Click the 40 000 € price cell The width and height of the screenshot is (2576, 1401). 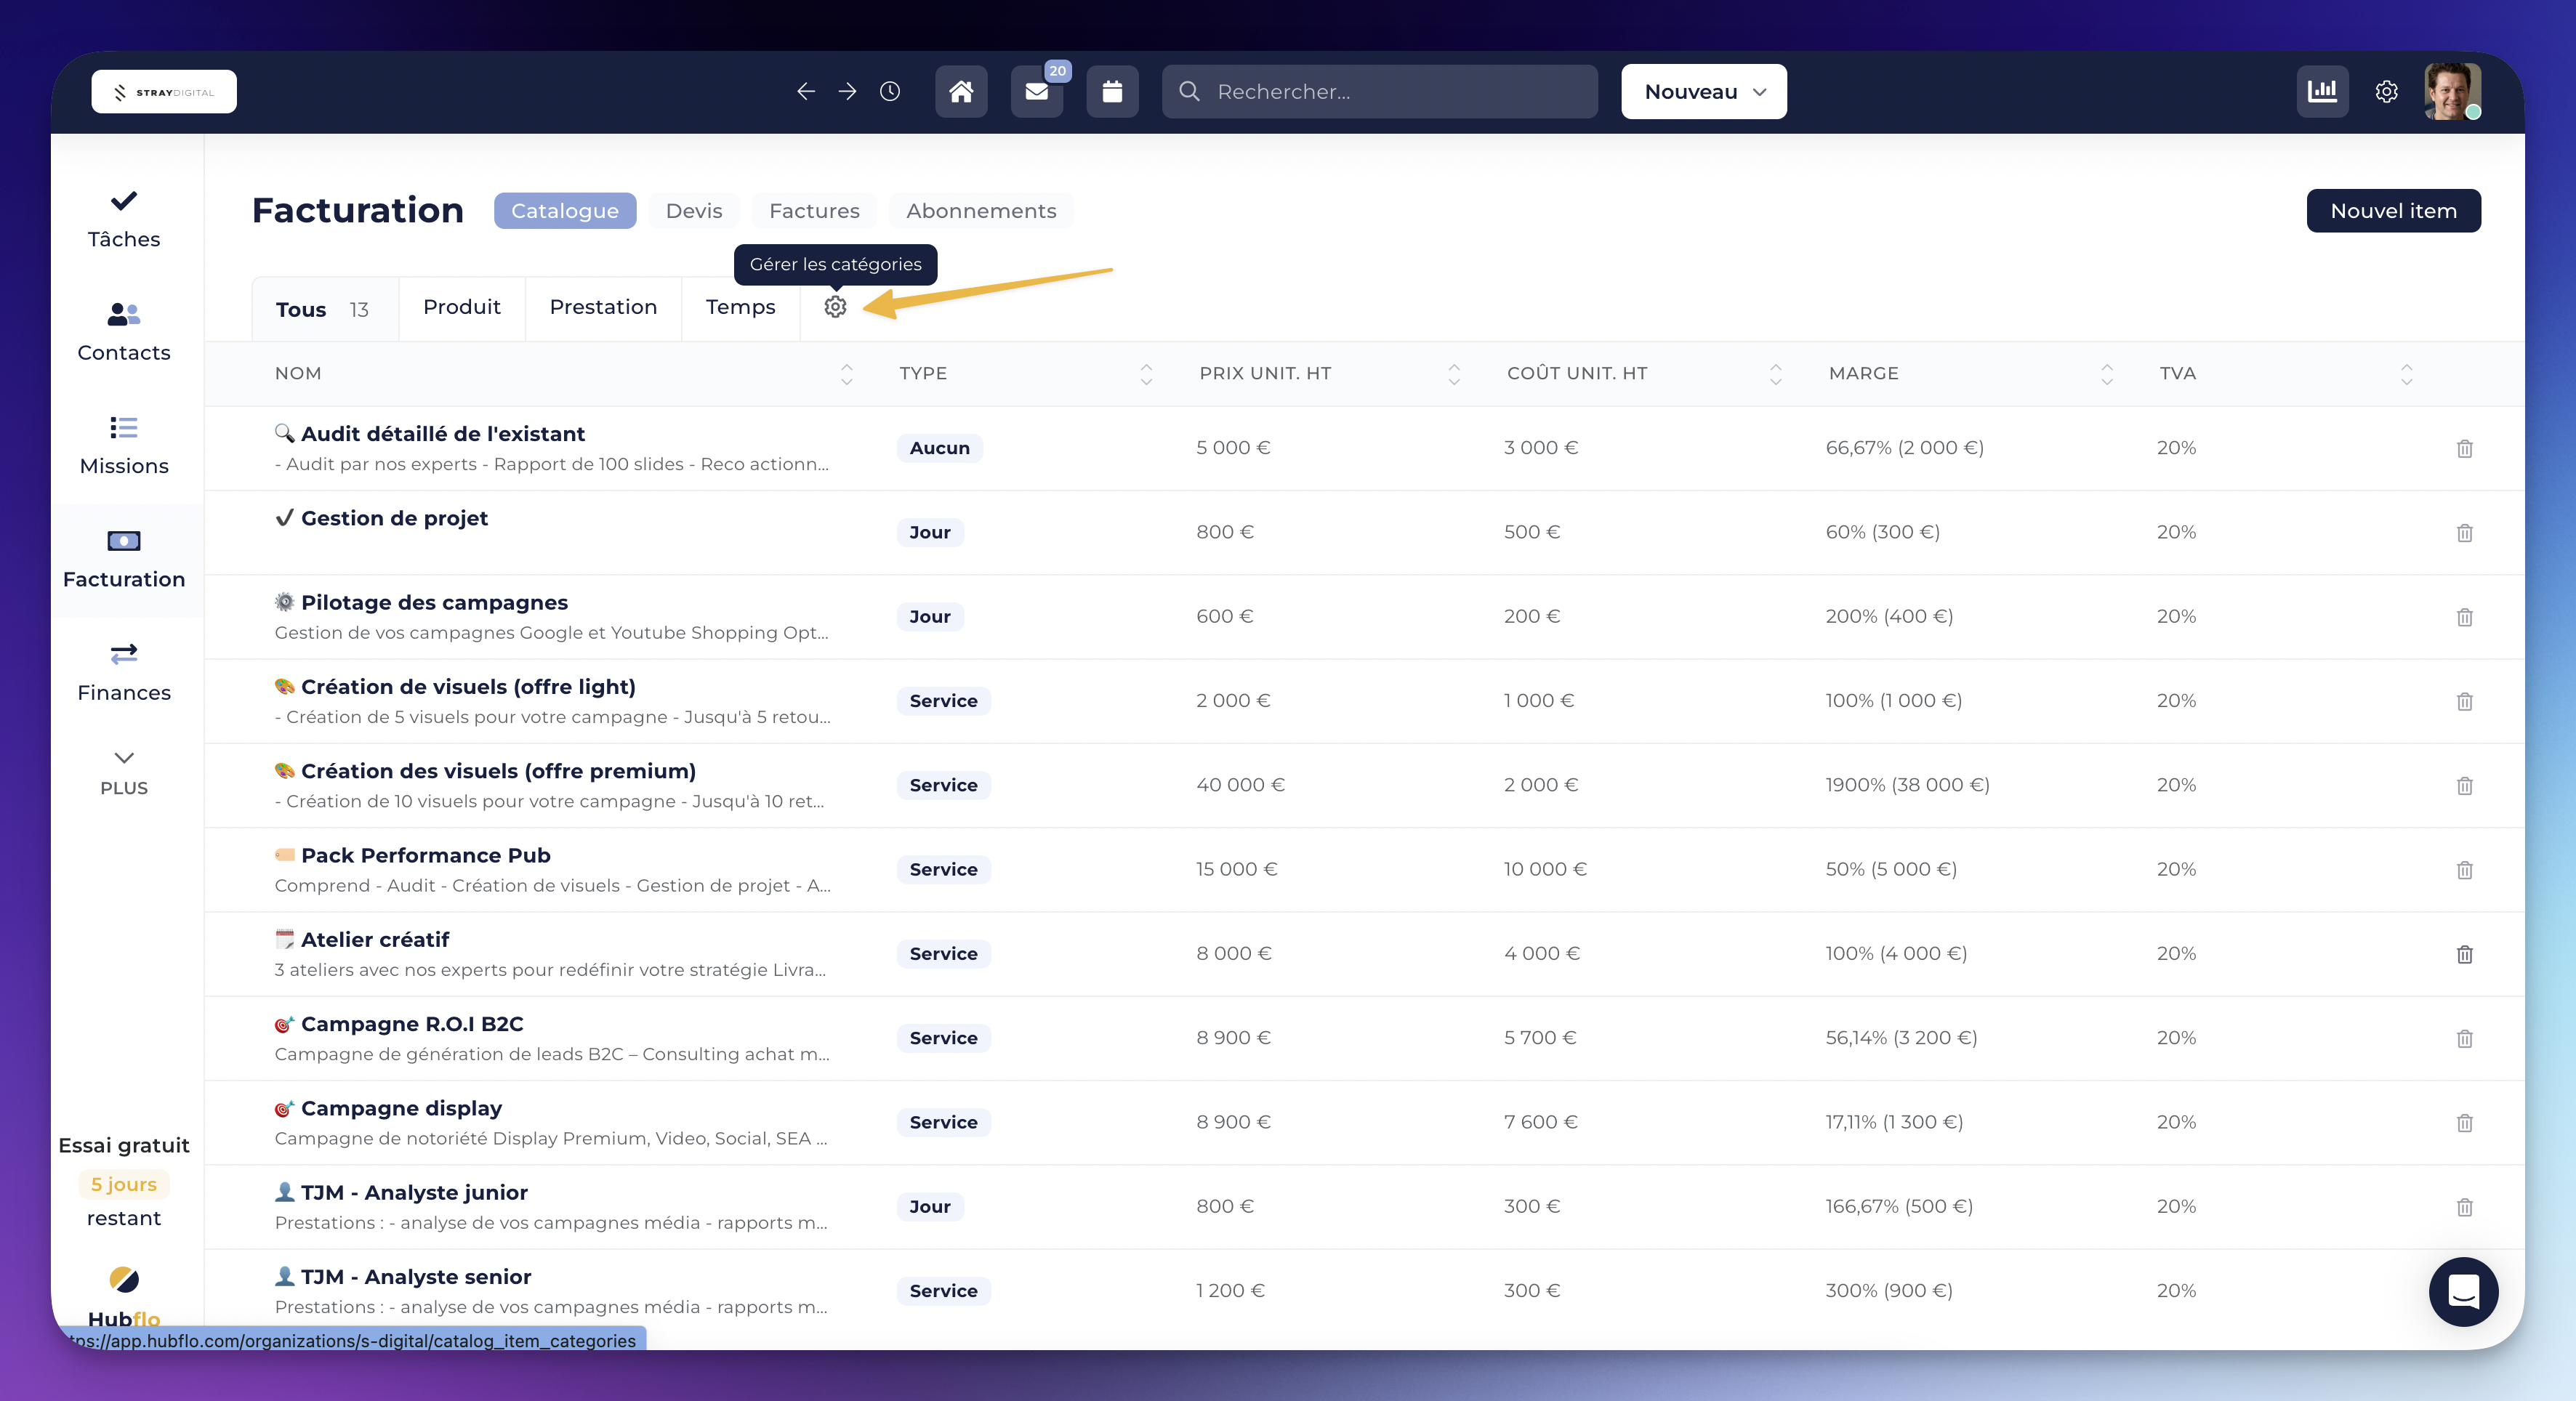pyautogui.click(x=1240, y=785)
